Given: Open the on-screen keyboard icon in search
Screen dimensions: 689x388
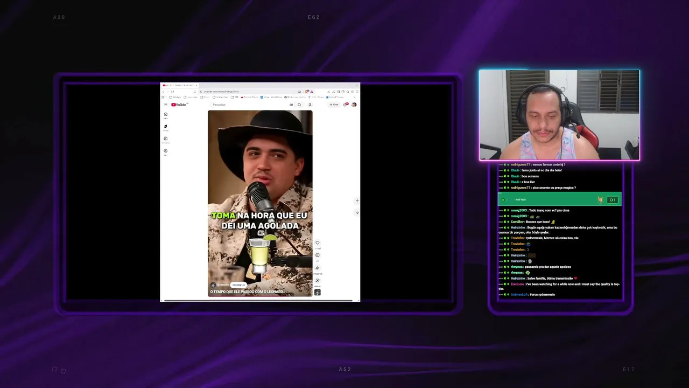Looking at the screenshot, I should click(x=291, y=105).
